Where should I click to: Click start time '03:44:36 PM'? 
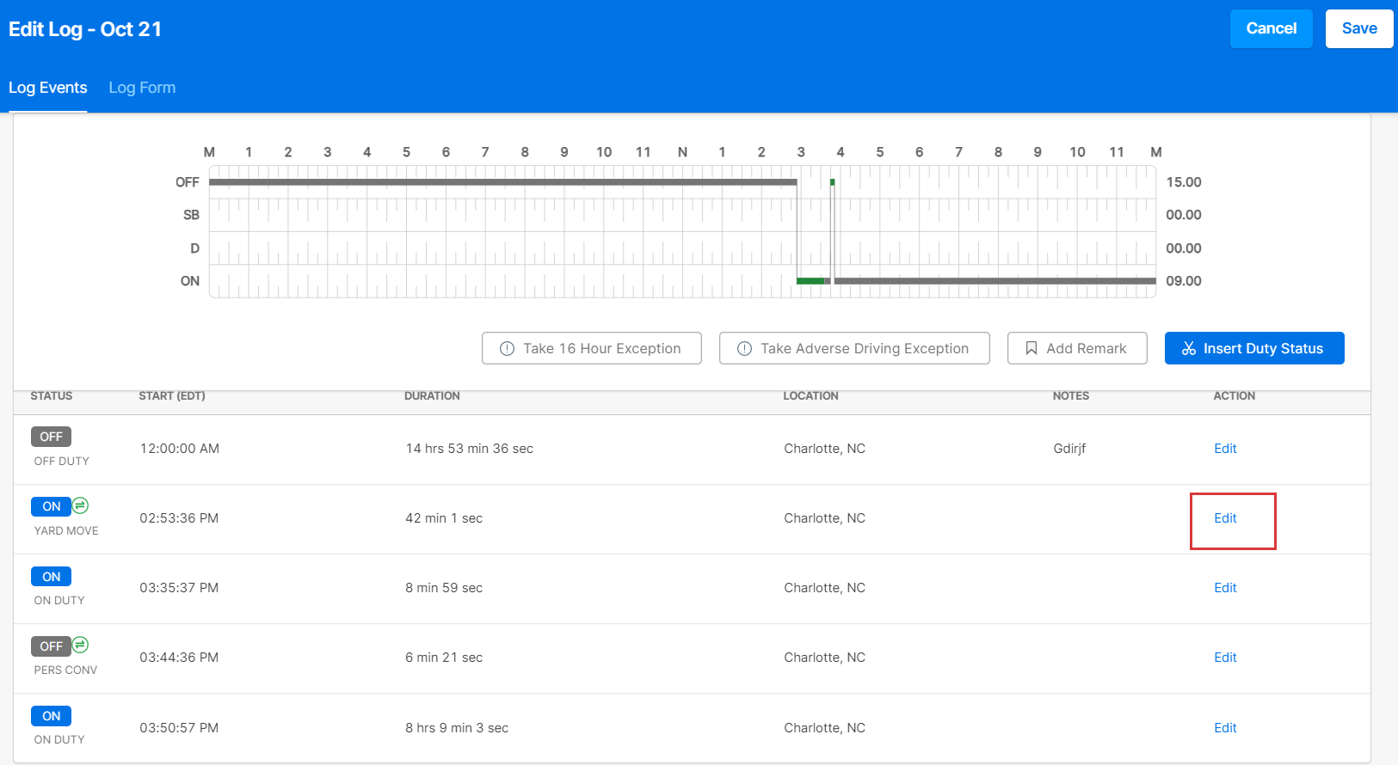coord(179,658)
